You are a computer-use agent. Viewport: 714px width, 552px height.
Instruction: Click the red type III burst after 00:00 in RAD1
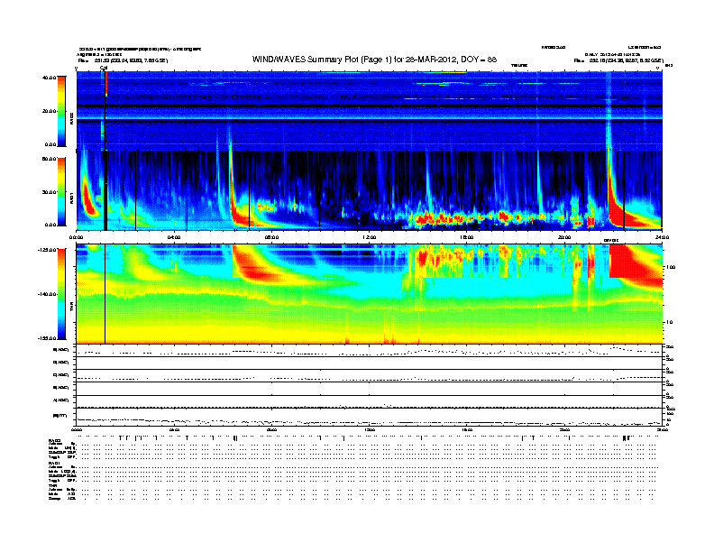[x=88, y=198]
